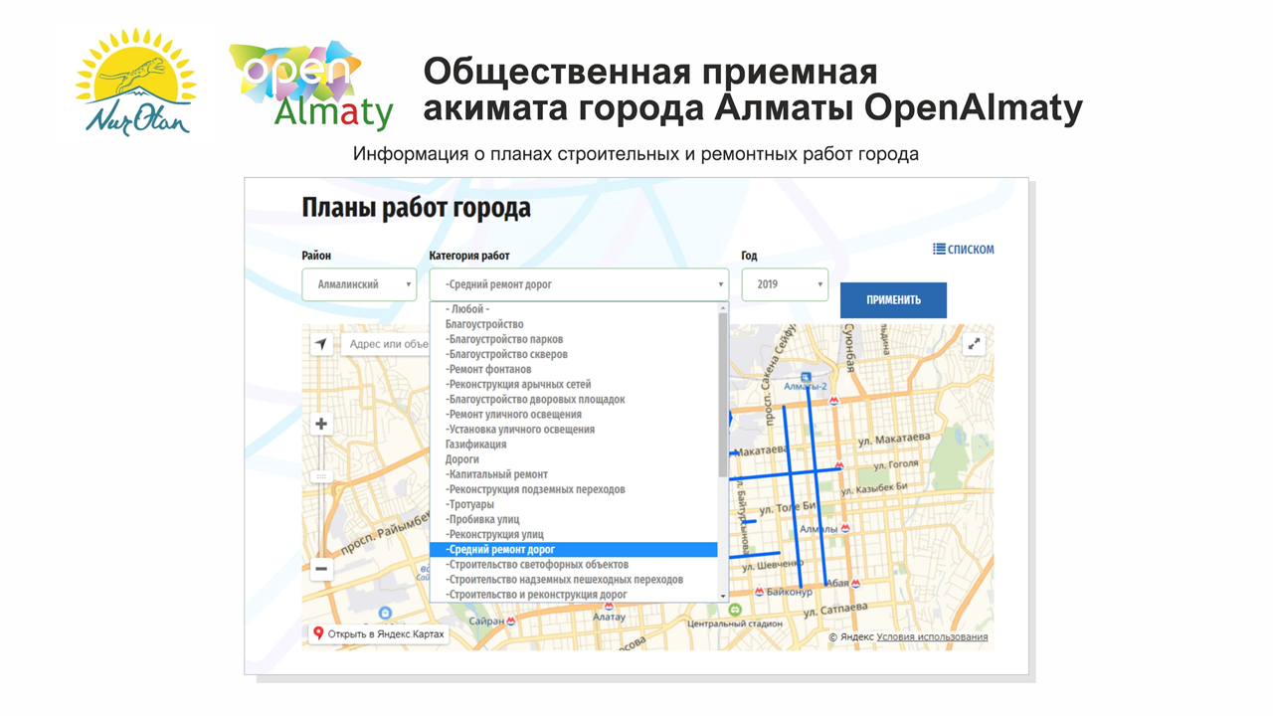Click the dropdown list scroll-down arrow
Image resolution: width=1273 pixels, height=716 pixels.
723,596
